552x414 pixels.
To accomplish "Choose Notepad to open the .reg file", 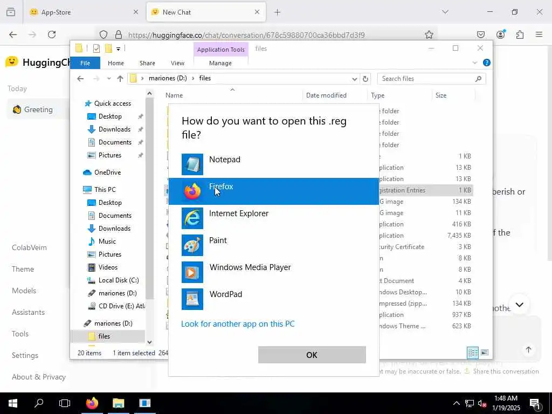I will pos(273,164).
